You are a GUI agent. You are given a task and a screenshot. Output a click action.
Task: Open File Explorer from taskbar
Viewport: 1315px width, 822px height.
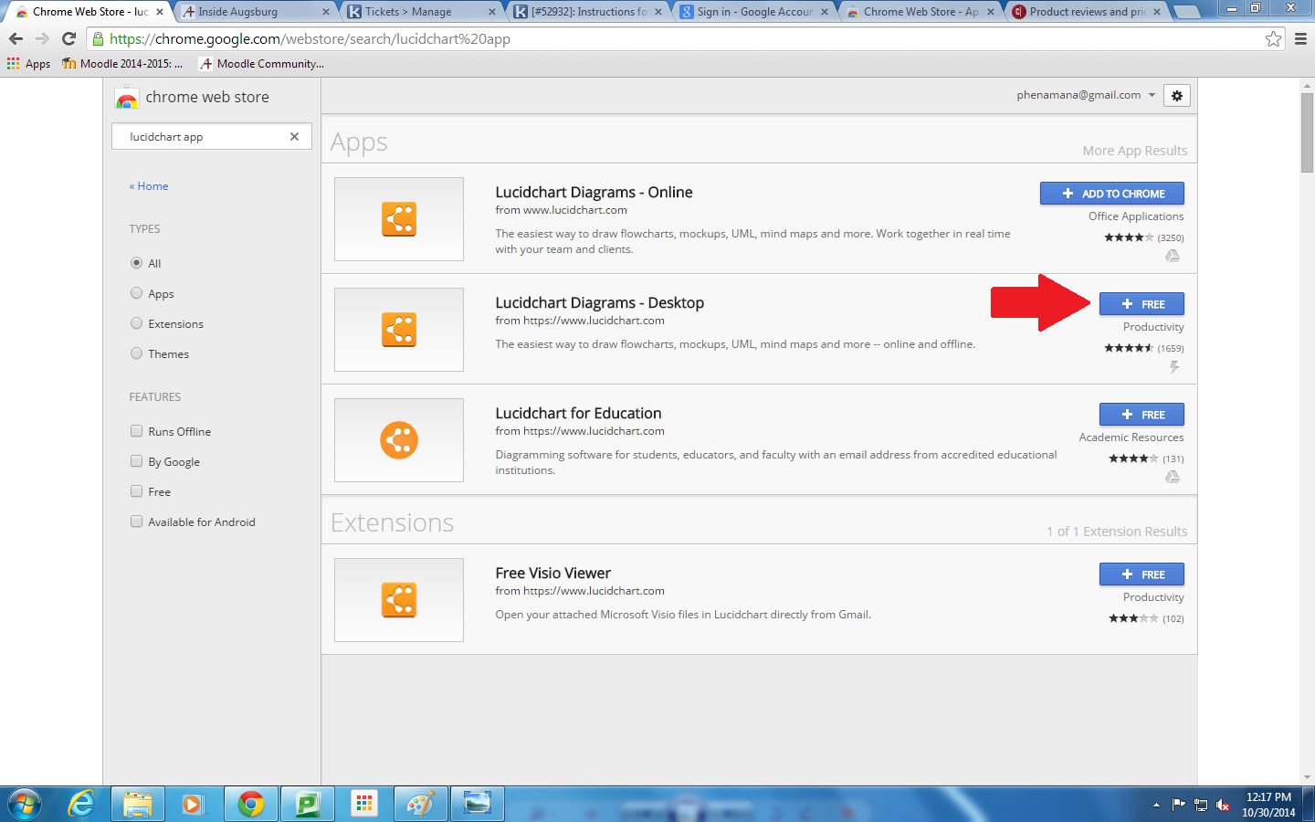(x=138, y=804)
